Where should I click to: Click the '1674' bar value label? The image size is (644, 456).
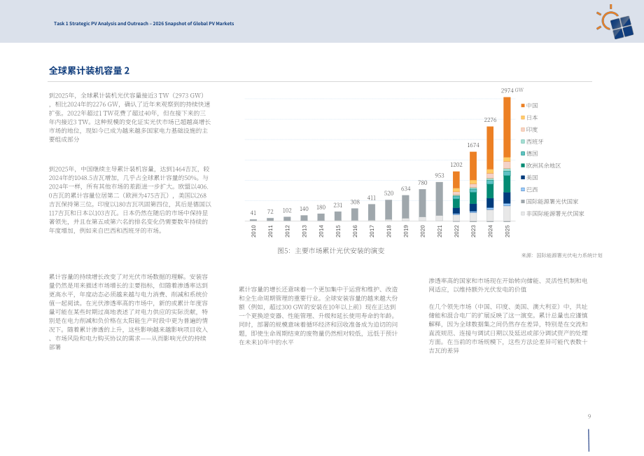(x=473, y=145)
